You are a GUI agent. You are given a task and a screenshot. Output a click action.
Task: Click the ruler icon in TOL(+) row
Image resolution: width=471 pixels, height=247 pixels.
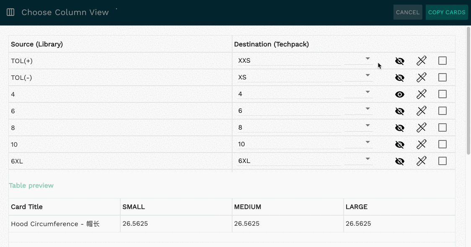tap(422, 61)
